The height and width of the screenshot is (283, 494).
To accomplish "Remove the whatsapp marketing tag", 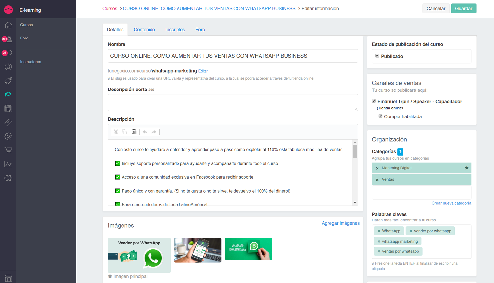I will pos(379,241).
